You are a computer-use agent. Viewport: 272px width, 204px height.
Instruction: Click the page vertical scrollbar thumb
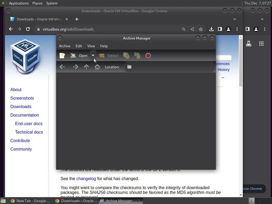point(241,62)
